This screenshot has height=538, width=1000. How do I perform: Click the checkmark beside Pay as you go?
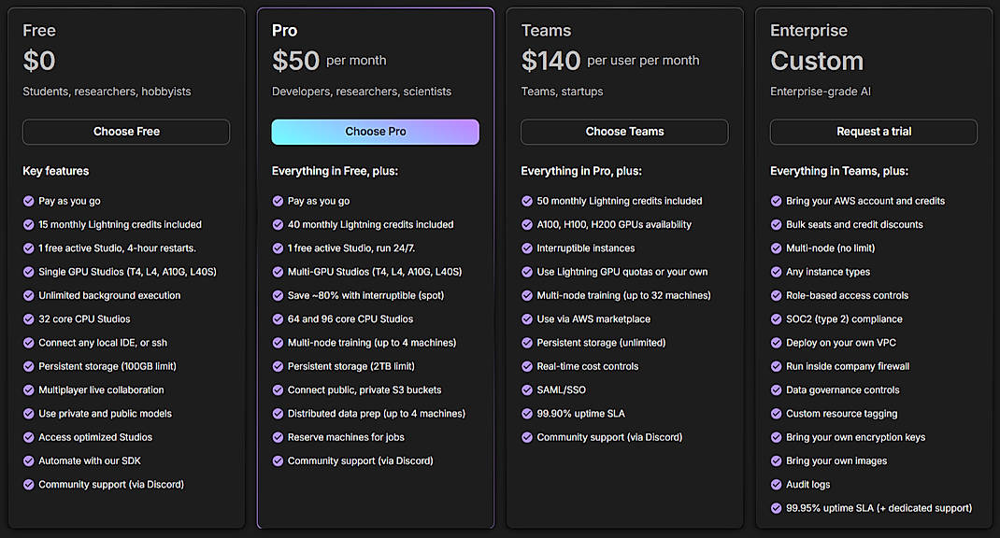pos(29,201)
